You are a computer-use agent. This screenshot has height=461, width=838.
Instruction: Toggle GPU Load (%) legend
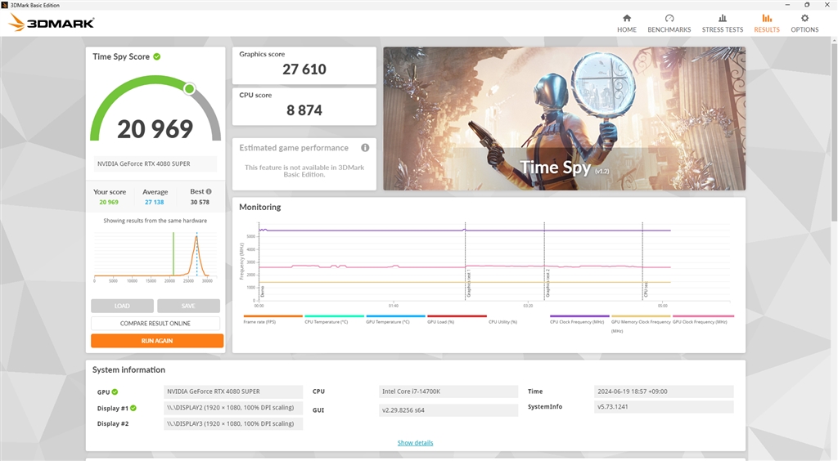click(457, 319)
